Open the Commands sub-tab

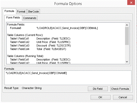click(x=30, y=18)
